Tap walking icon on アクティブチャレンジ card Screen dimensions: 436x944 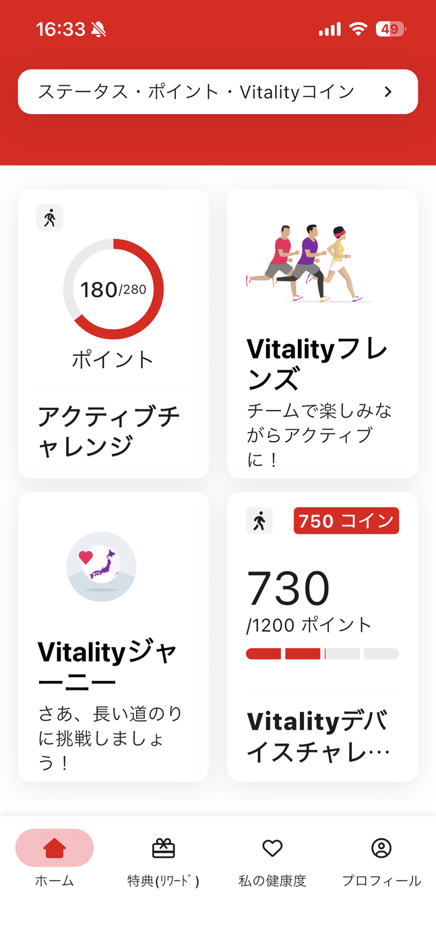tap(50, 218)
